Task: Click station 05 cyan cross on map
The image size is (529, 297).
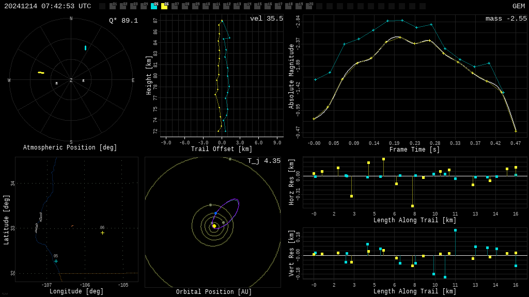Action: click(56, 261)
